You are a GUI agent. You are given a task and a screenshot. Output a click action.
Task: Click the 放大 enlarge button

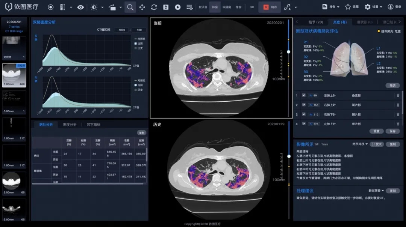(x=377, y=144)
